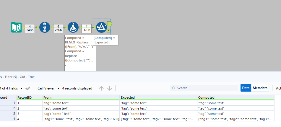
Task: Select the Filter tool node
Action: point(101,27)
